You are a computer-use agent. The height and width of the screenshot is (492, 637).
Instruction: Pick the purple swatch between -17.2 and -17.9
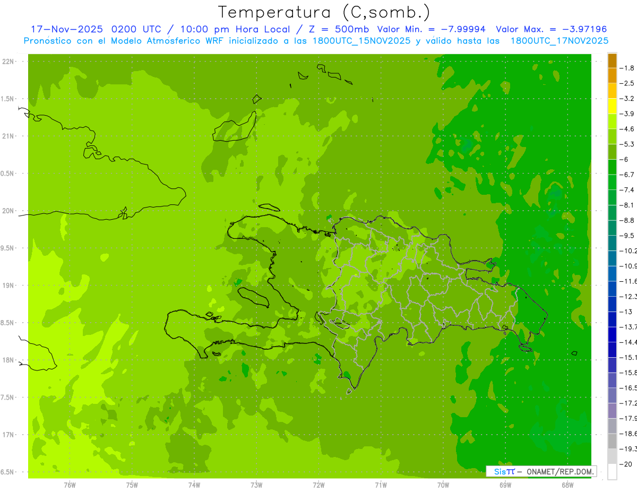click(x=612, y=411)
